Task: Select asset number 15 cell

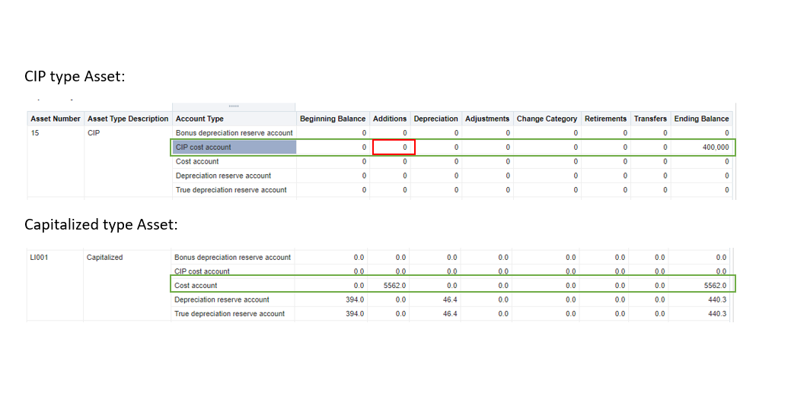Action: [35, 133]
